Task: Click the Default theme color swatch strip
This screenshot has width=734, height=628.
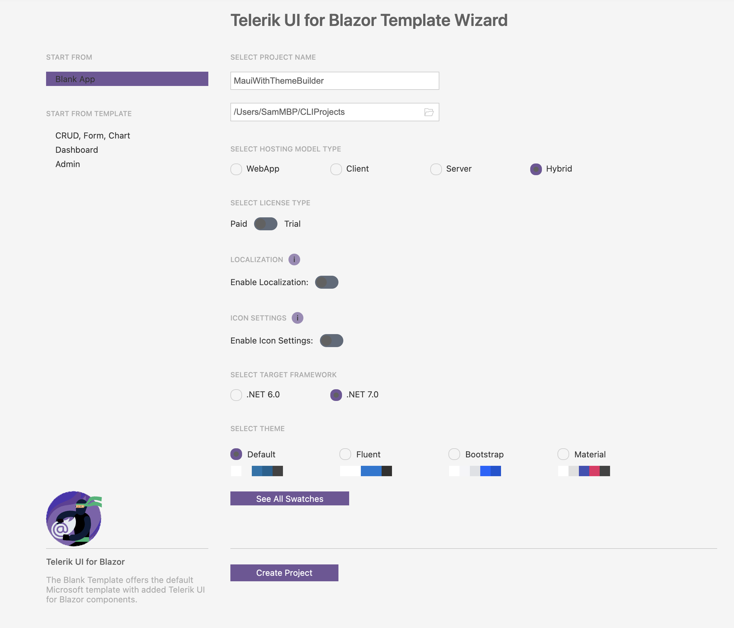Action: click(x=257, y=471)
